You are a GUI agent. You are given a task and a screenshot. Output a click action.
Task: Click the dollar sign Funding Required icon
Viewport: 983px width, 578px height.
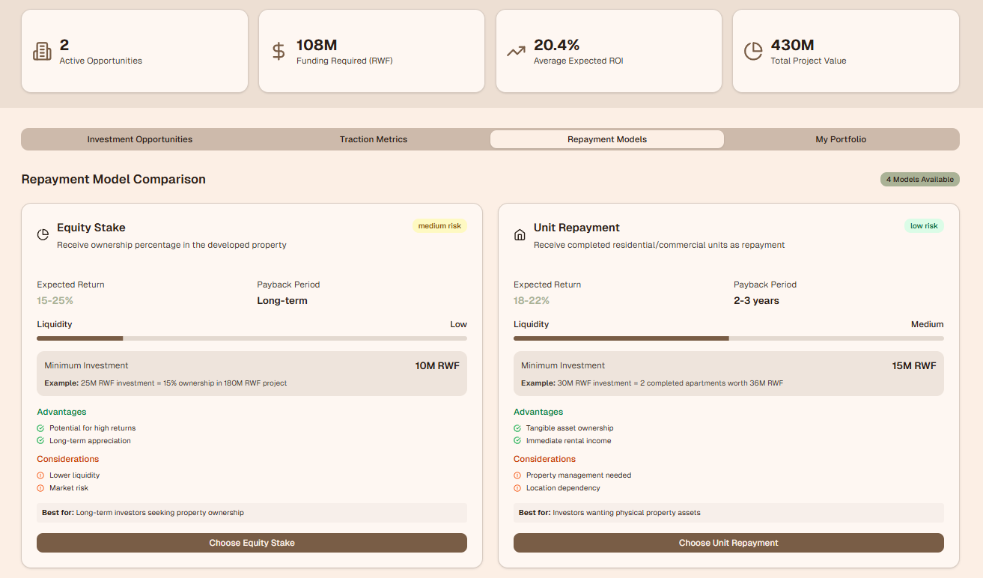coord(279,51)
